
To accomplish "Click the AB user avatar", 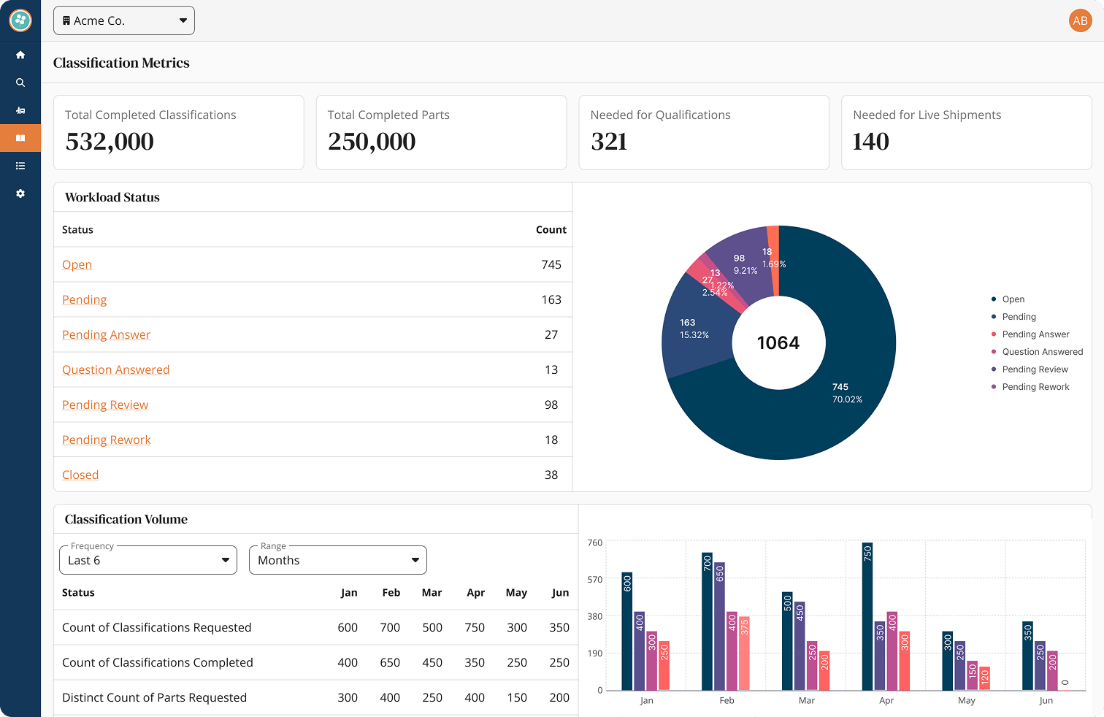I will click(x=1081, y=20).
